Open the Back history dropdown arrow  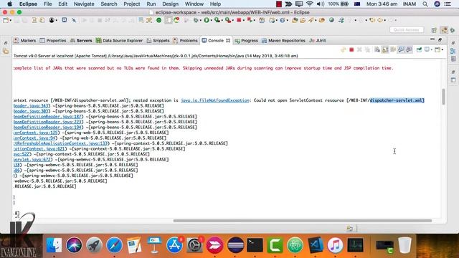(x=385, y=20)
